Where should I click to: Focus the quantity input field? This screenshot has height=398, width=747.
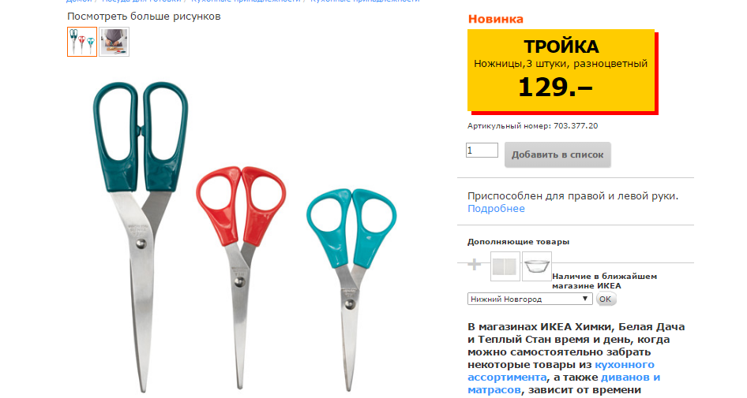(482, 151)
